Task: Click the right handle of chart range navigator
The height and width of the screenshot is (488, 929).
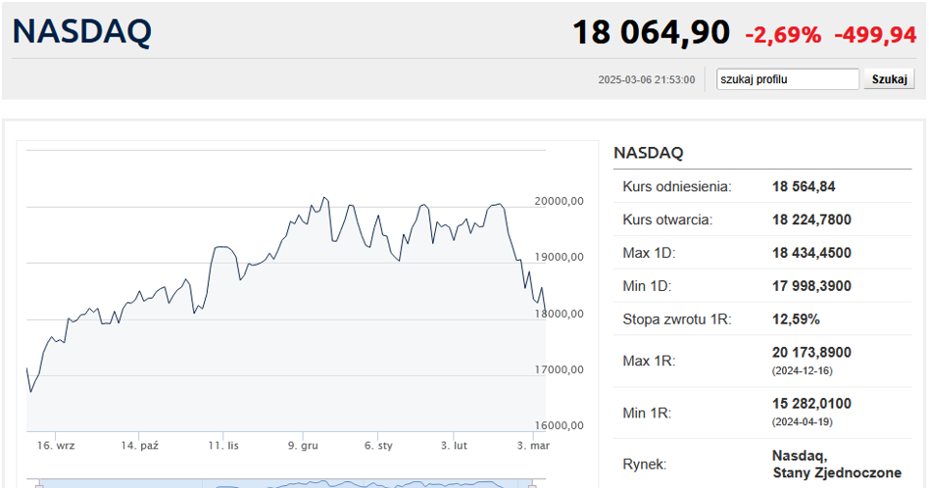Action: pos(533,484)
